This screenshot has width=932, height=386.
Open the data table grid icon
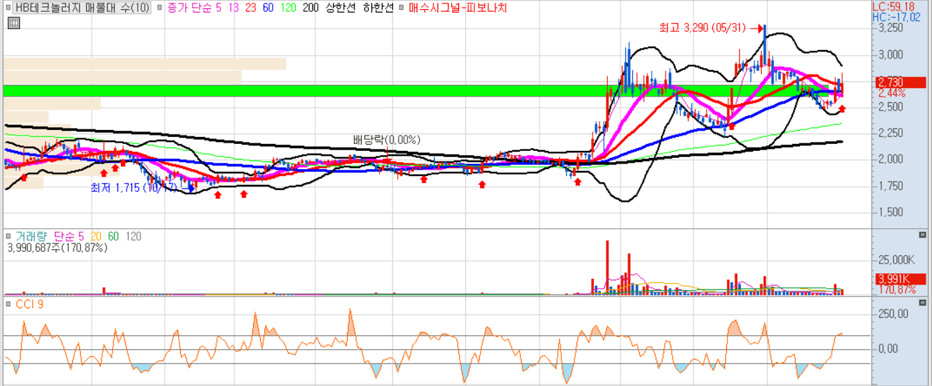tap(14, 22)
